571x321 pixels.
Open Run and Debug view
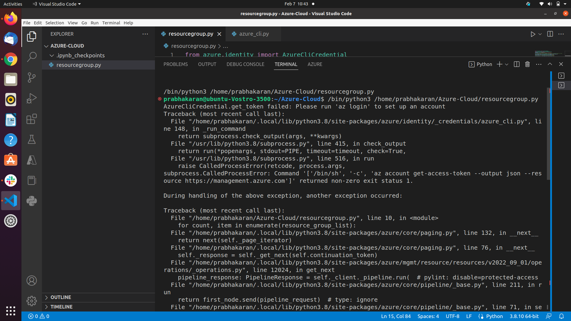[32, 98]
